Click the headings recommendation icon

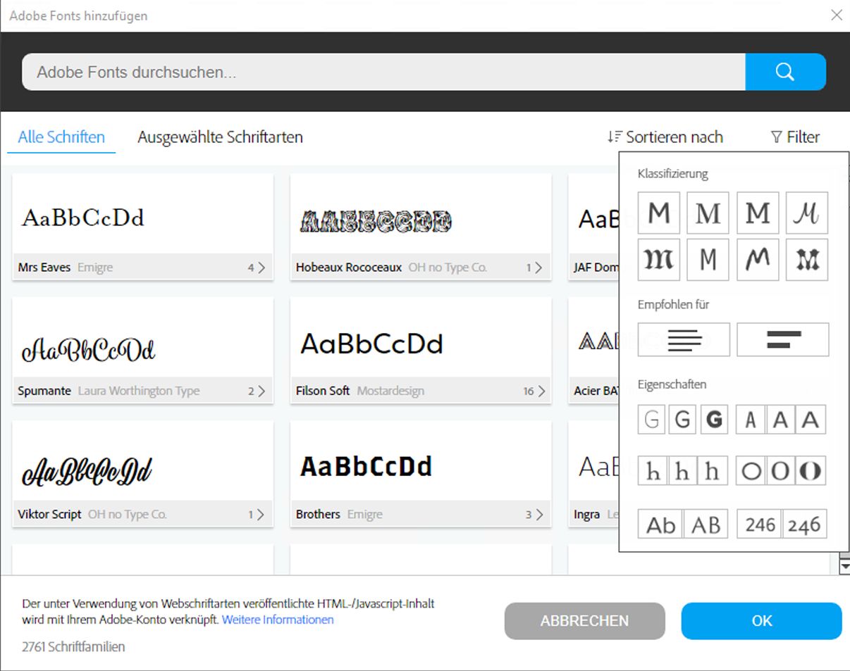(782, 339)
